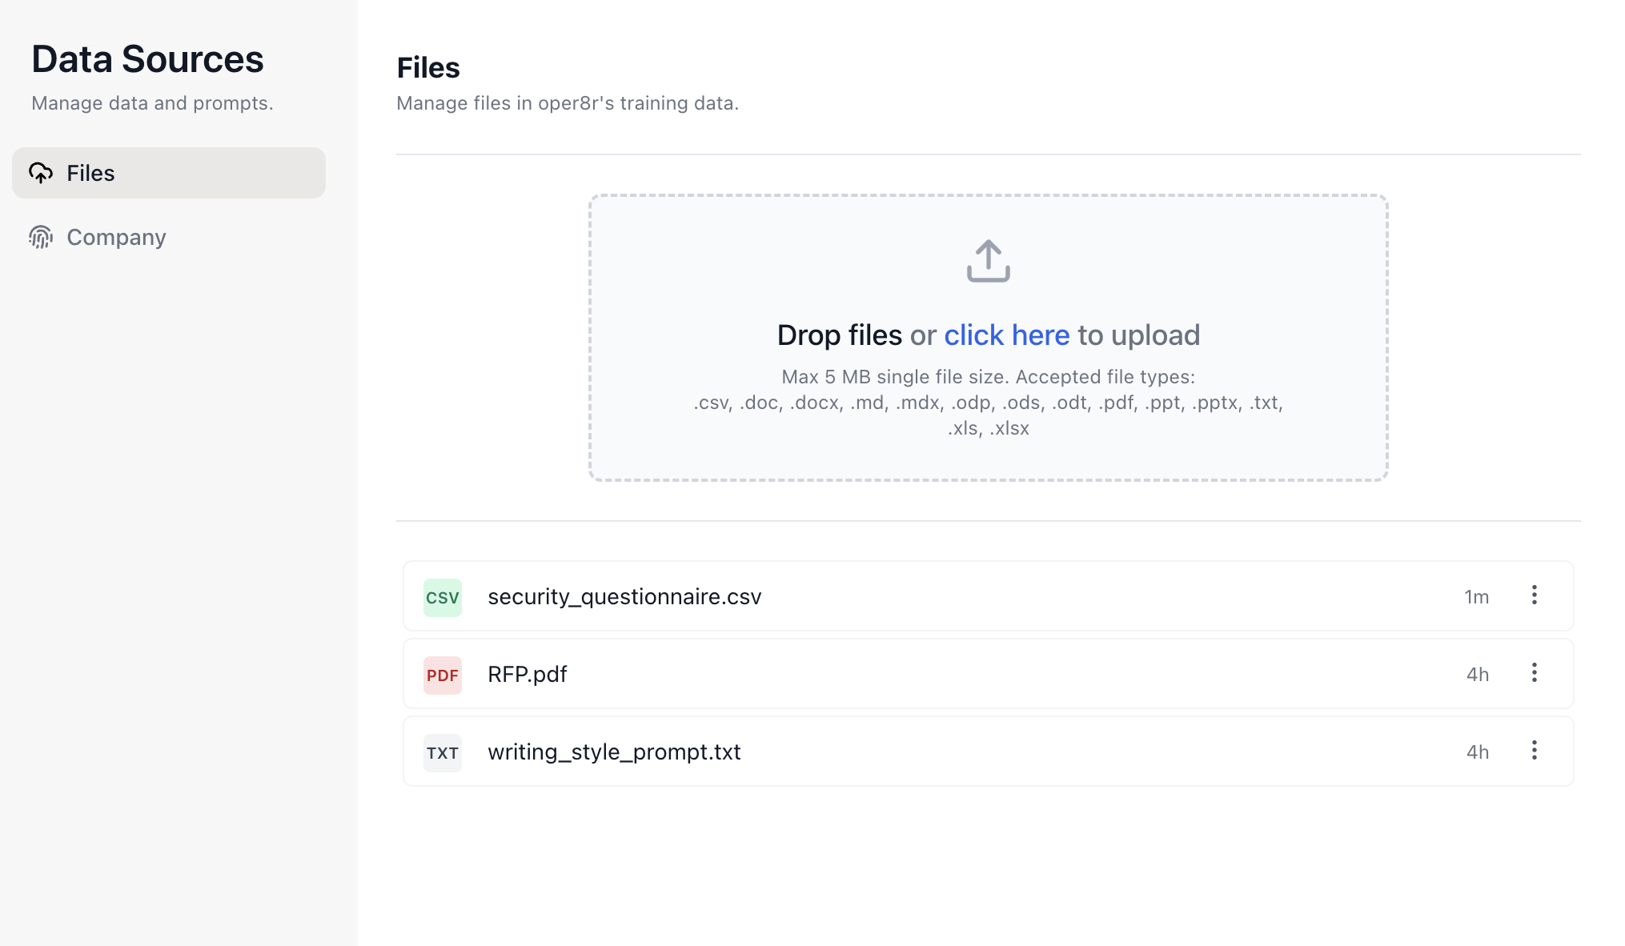Open the security_questionnaire.csv file name
Viewport: 1625px width, 946px height.
click(624, 597)
